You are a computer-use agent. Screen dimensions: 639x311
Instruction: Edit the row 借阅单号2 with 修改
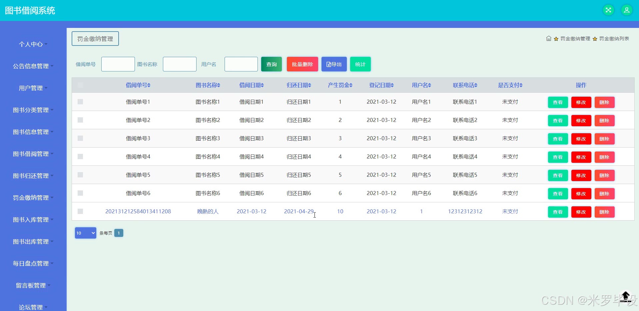581,121
